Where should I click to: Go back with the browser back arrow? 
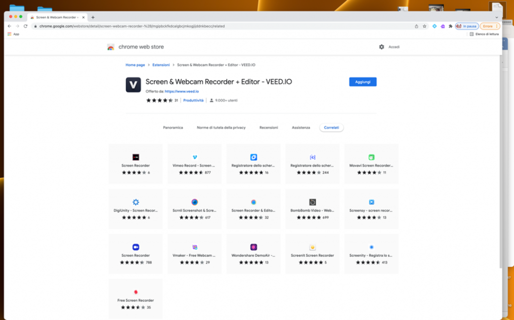pos(10,26)
